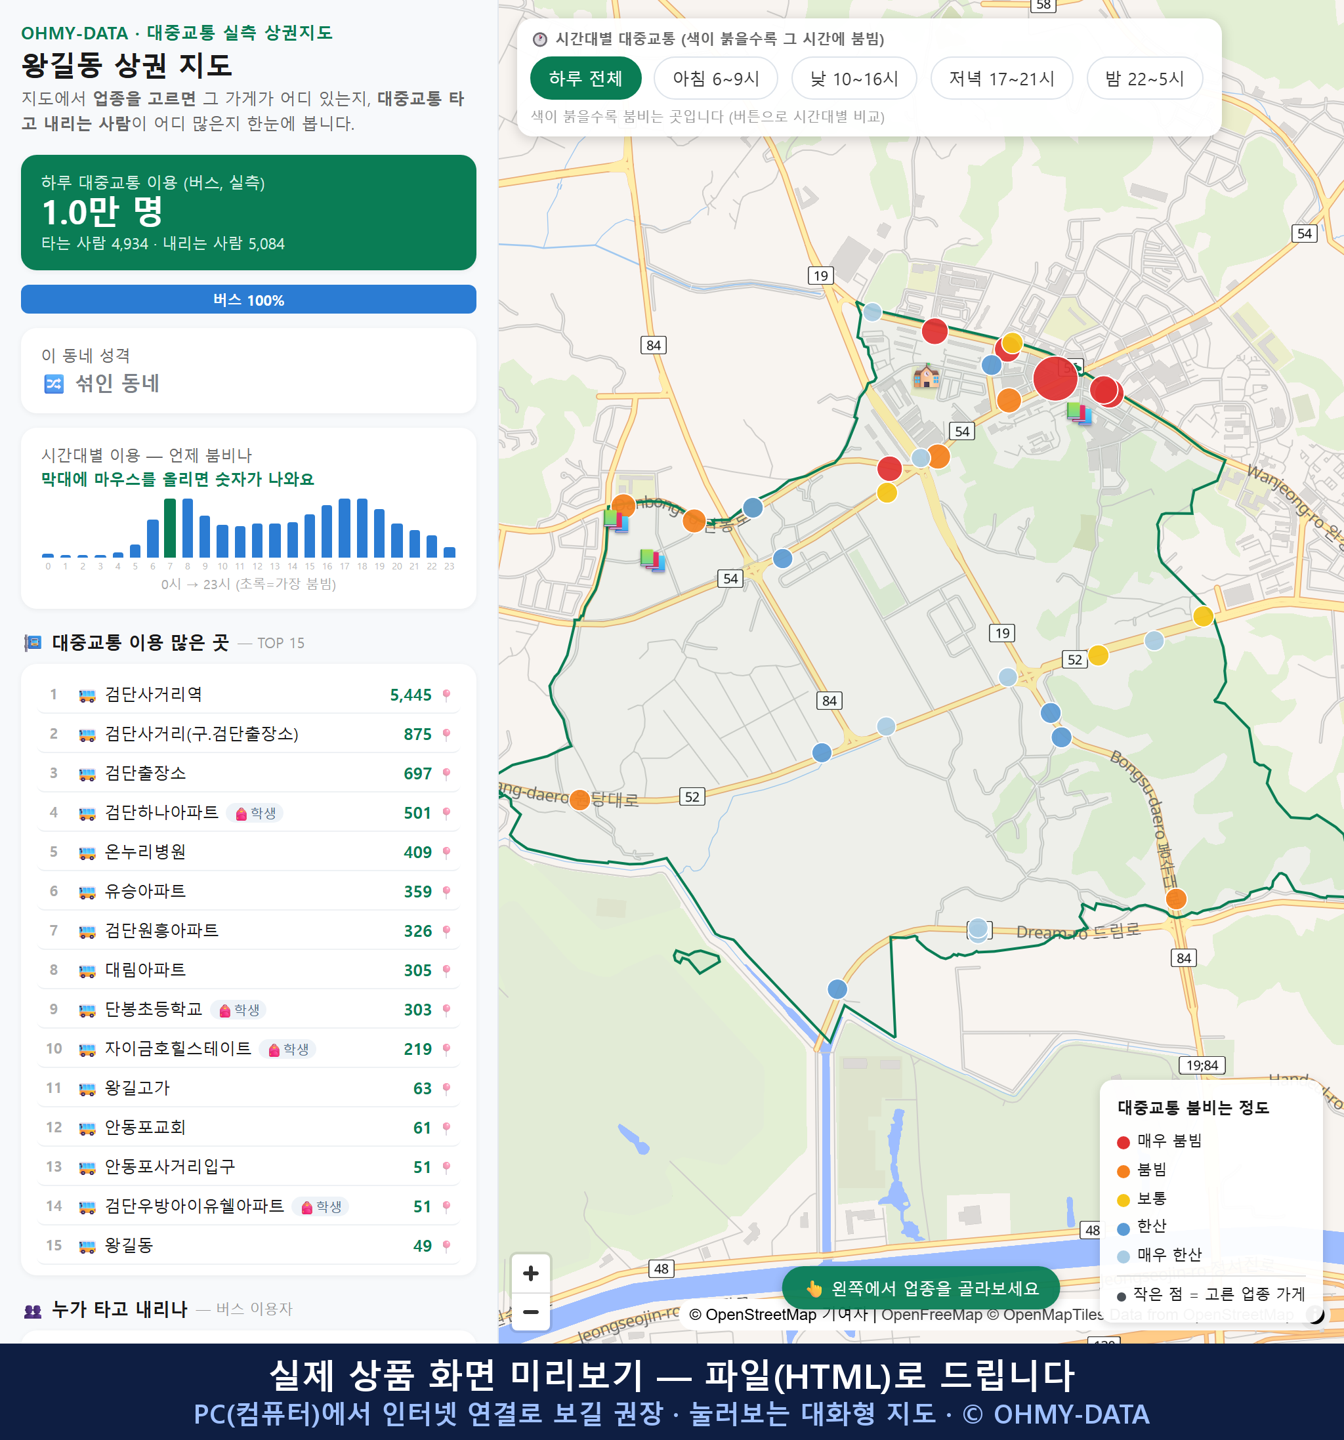
Task: Click the orange stop circle on Bongsu-daero
Action: pyautogui.click(x=1176, y=899)
